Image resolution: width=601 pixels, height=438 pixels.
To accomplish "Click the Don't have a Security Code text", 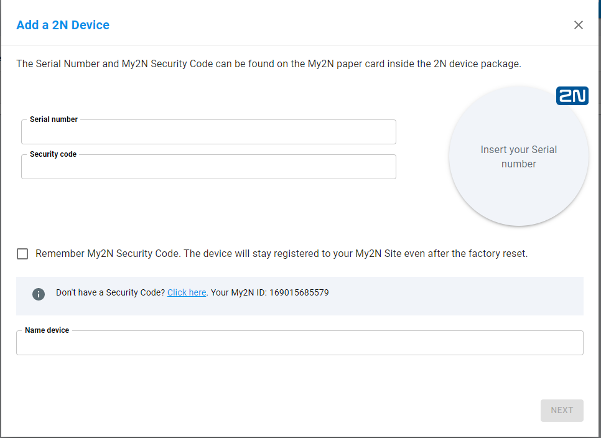I will coord(110,292).
